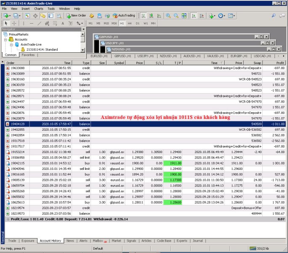Collapse the Accounts tree node
This screenshot has width=288, height=253.
5,39
